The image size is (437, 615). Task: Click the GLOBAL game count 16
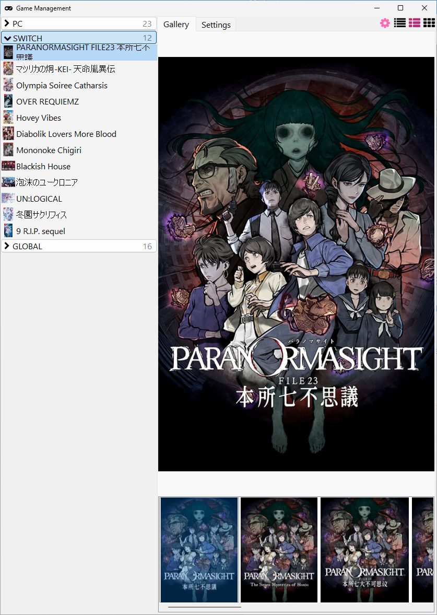147,246
